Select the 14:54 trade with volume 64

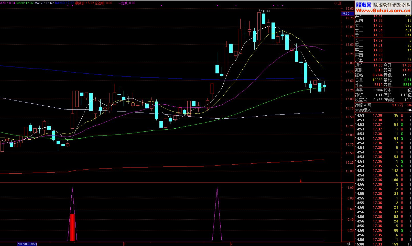tap(383, 138)
